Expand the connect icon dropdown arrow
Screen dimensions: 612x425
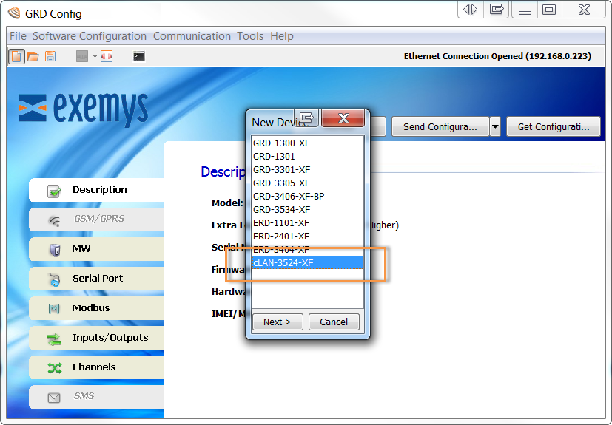tap(95, 56)
